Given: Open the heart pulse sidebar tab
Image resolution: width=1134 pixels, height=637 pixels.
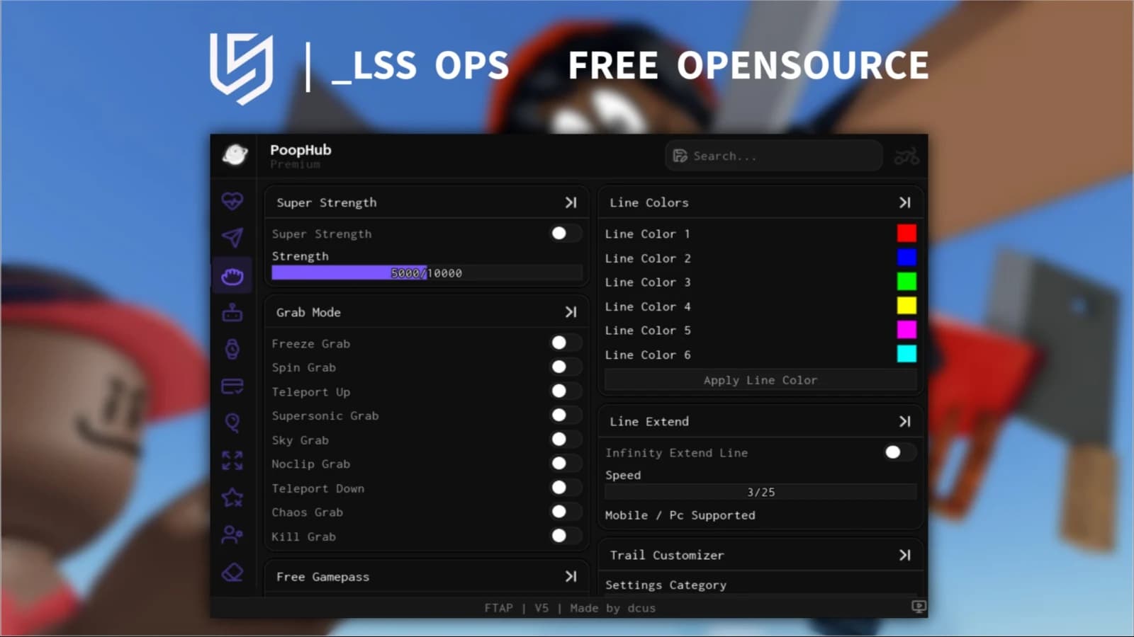Looking at the screenshot, I should click(x=232, y=202).
